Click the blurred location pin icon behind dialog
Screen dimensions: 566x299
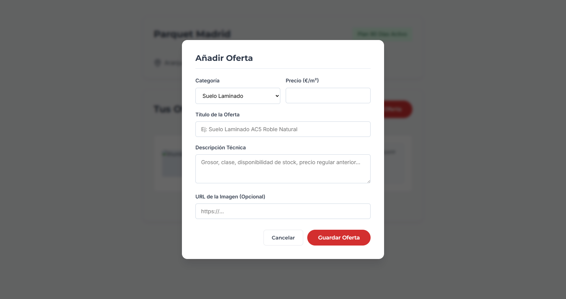pos(157,63)
